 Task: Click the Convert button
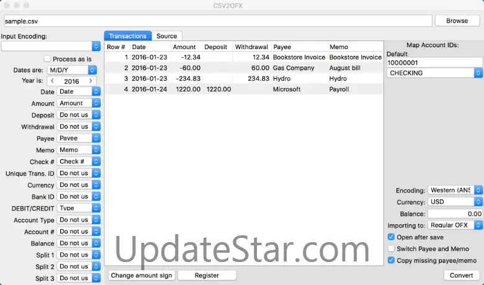click(x=462, y=275)
